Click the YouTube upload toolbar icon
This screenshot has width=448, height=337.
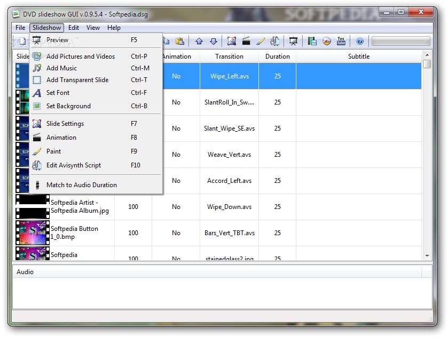(x=341, y=42)
